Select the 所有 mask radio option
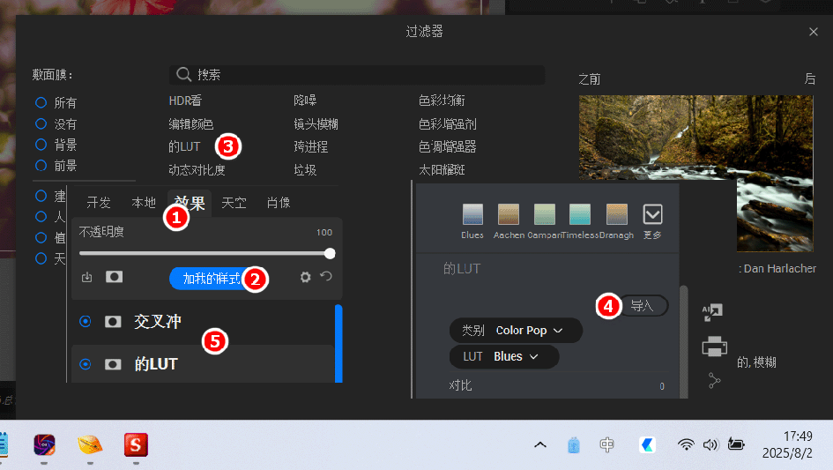Viewport: 833px width, 470px height. tap(41, 102)
